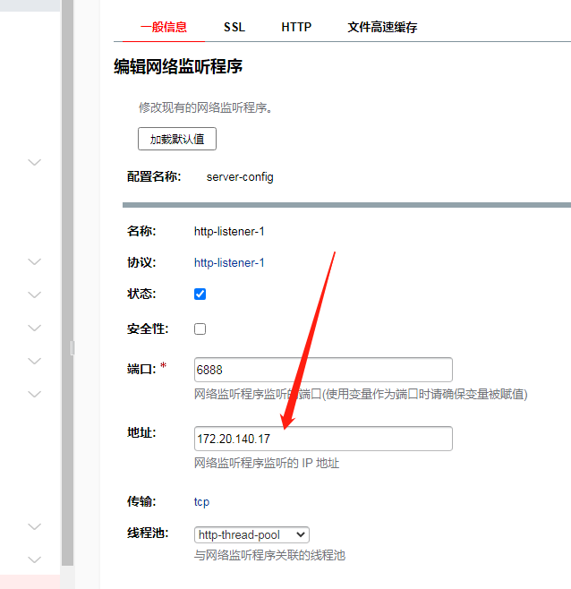Image resolution: width=571 pixels, height=589 pixels.
Task: Expand the sidebar chevron beside the 线程池 row
Action: [x=35, y=526]
